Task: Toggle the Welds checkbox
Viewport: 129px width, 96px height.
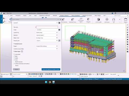Action: (x=14, y=58)
